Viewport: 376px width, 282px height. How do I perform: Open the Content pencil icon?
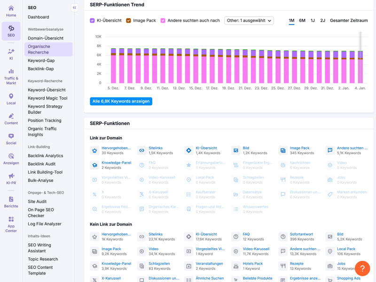pyautogui.click(x=11, y=116)
